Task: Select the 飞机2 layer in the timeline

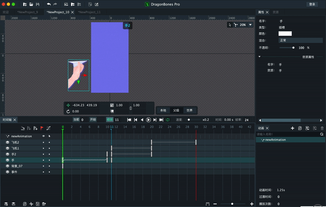Action: point(15,142)
